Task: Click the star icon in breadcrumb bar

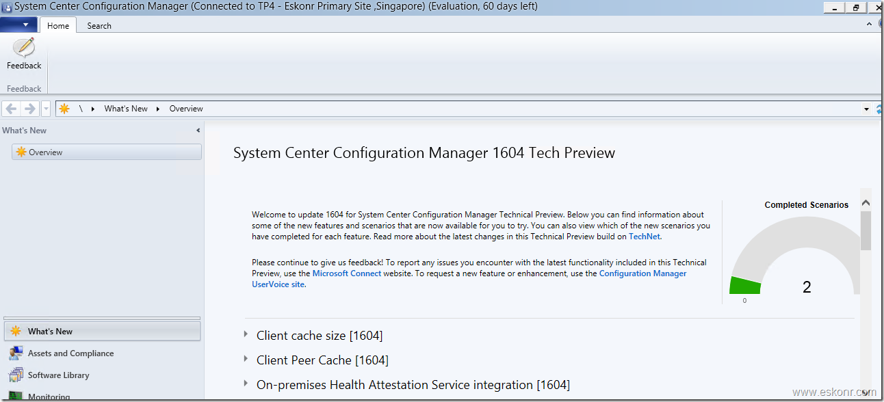Action: coord(64,109)
